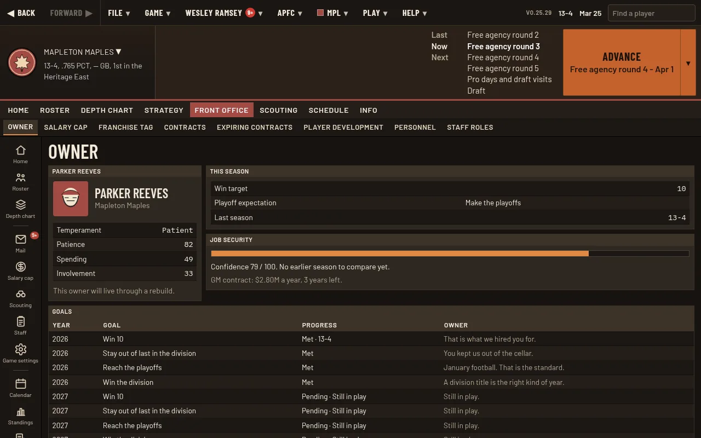Image resolution: width=701 pixels, height=438 pixels.
Task: Open the Player Development subtab
Action: [x=343, y=127]
